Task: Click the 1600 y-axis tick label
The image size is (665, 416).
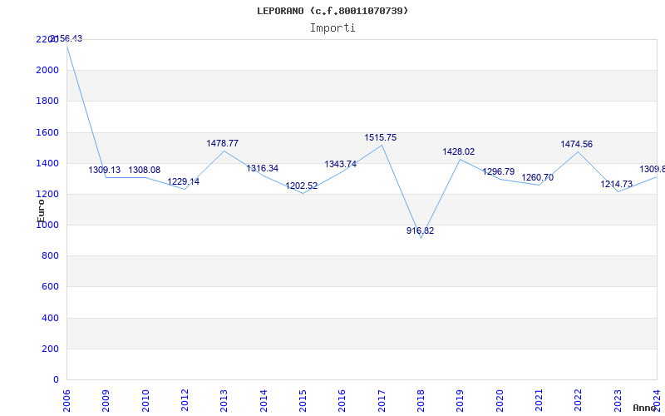Action: [x=47, y=132]
